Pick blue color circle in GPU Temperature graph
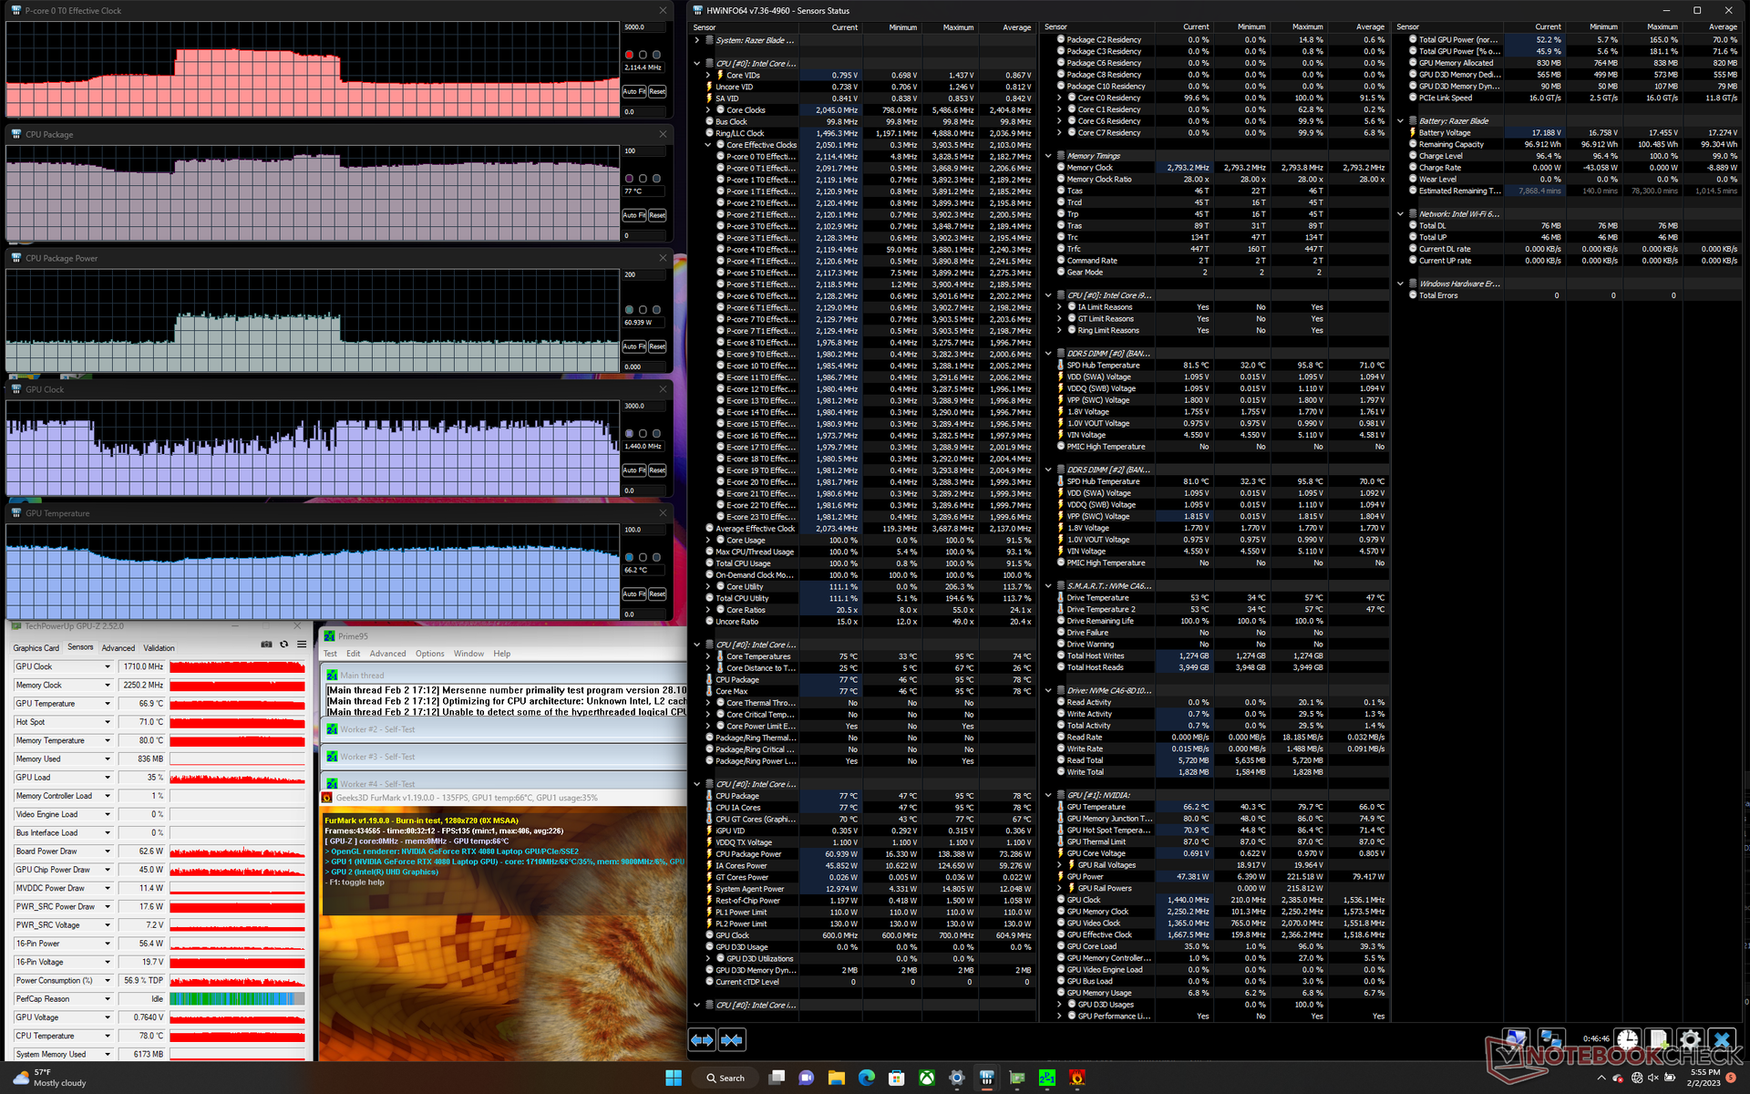 (629, 558)
